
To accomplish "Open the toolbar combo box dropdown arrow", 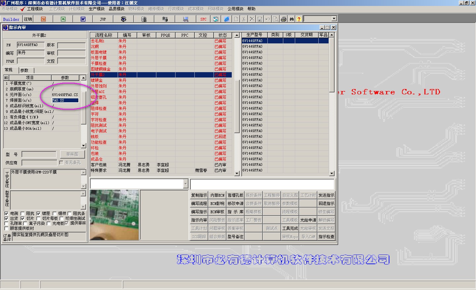I will coord(334,19).
